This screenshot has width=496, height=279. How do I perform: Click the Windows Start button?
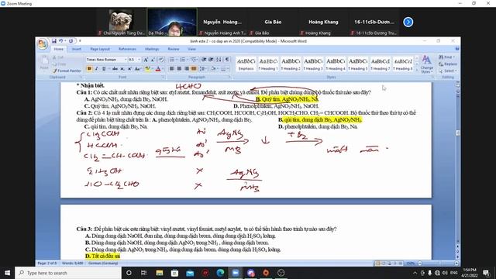coord(7,273)
